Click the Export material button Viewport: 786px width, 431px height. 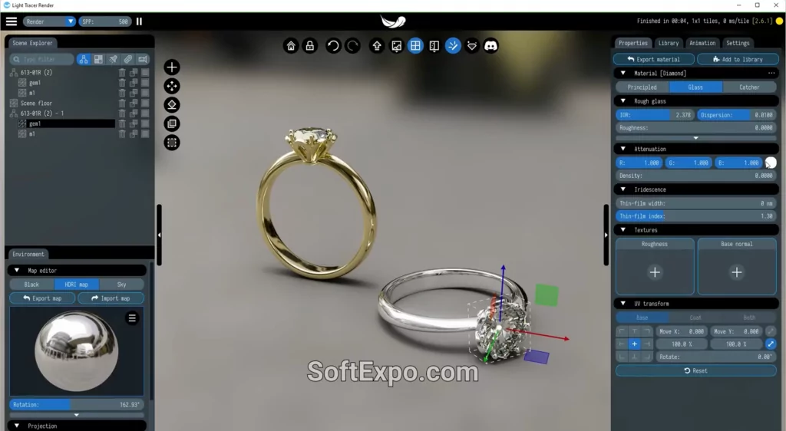pos(654,59)
